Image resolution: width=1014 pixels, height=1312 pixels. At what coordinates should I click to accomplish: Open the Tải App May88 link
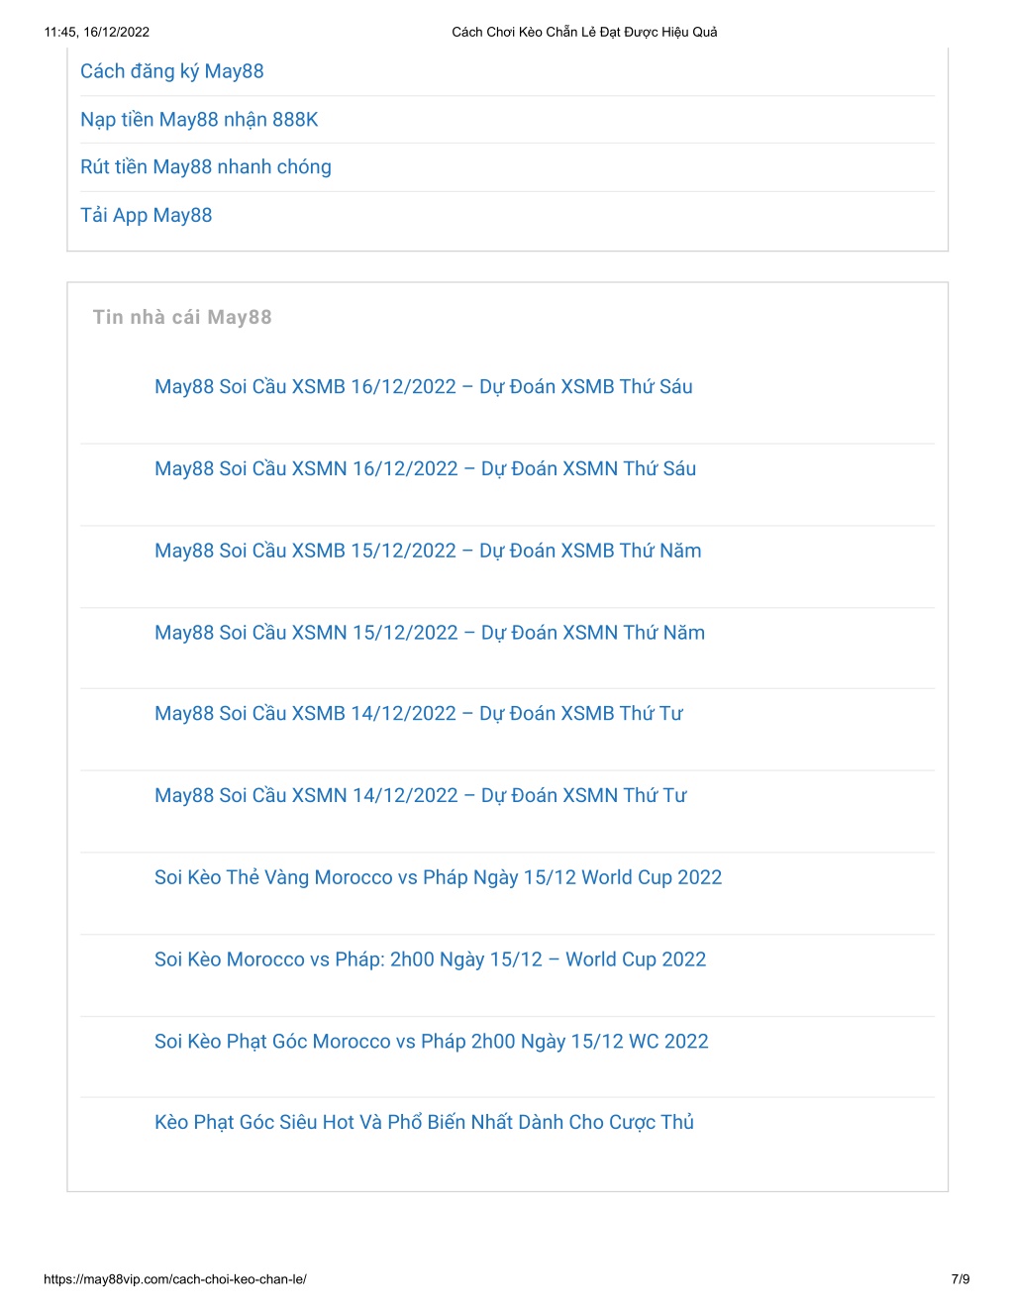coord(147,215)
